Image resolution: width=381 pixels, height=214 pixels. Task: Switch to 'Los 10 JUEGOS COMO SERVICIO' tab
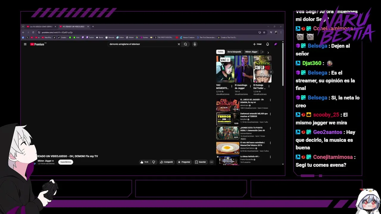click(x=41, y=26)
